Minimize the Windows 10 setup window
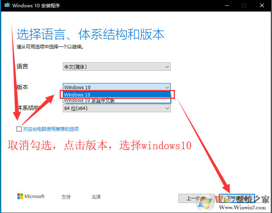 [x=226, y=6]
